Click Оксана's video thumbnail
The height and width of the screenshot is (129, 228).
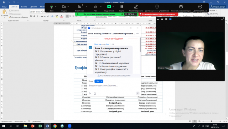[190, 51]
